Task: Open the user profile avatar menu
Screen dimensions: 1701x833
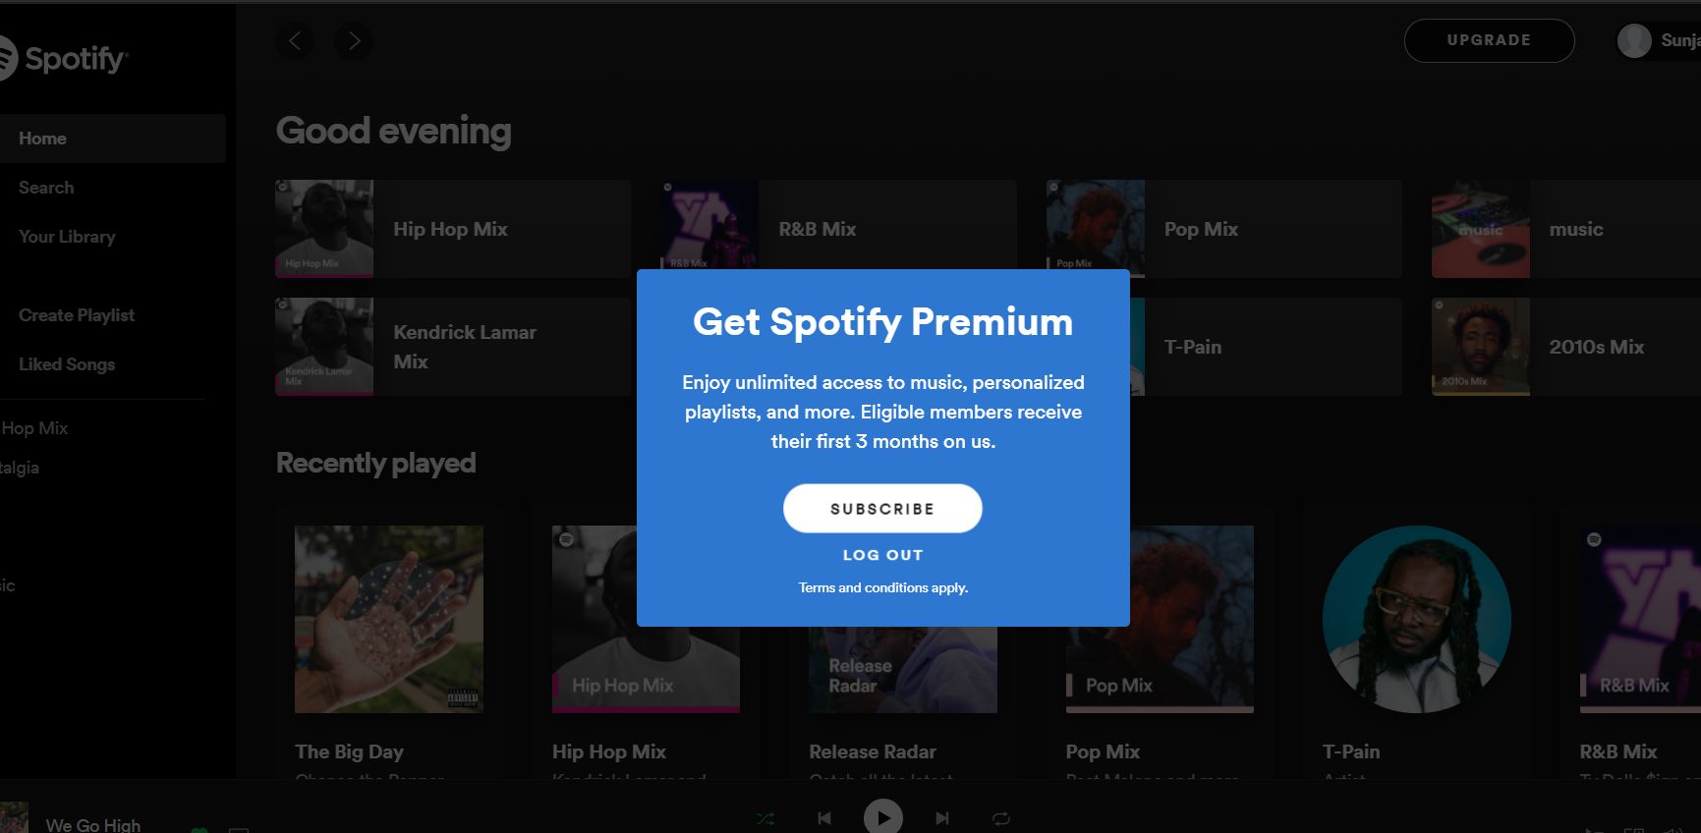Action: pyautogui.click(x=1634, y=41)
